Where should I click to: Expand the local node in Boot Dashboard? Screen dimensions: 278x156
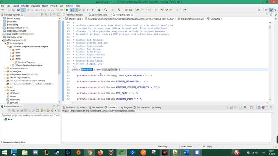(3, 120)
